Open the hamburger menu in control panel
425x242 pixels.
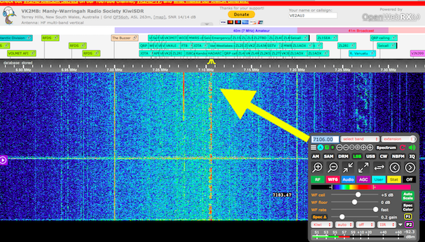[313, 148]
